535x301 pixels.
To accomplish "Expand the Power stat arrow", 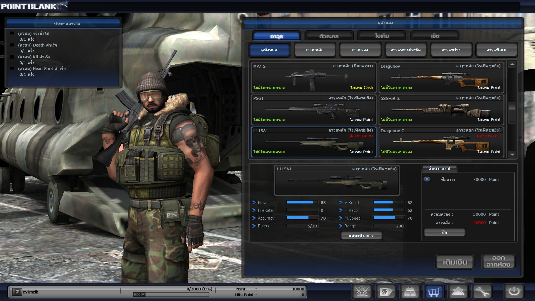I will (254, 202).
